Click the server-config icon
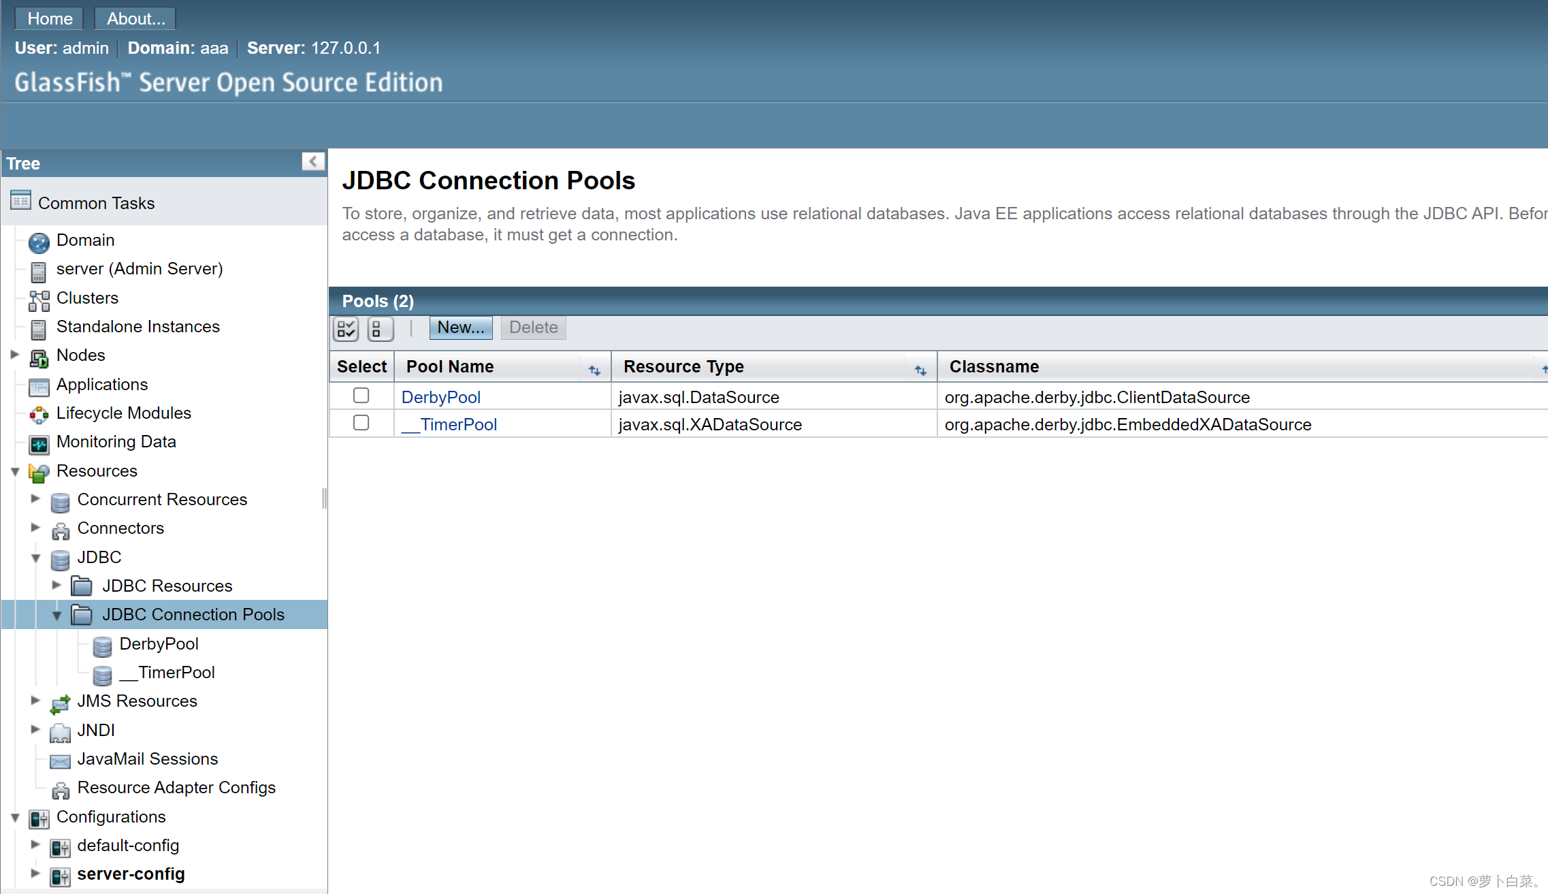 click(x=60, y=876)
